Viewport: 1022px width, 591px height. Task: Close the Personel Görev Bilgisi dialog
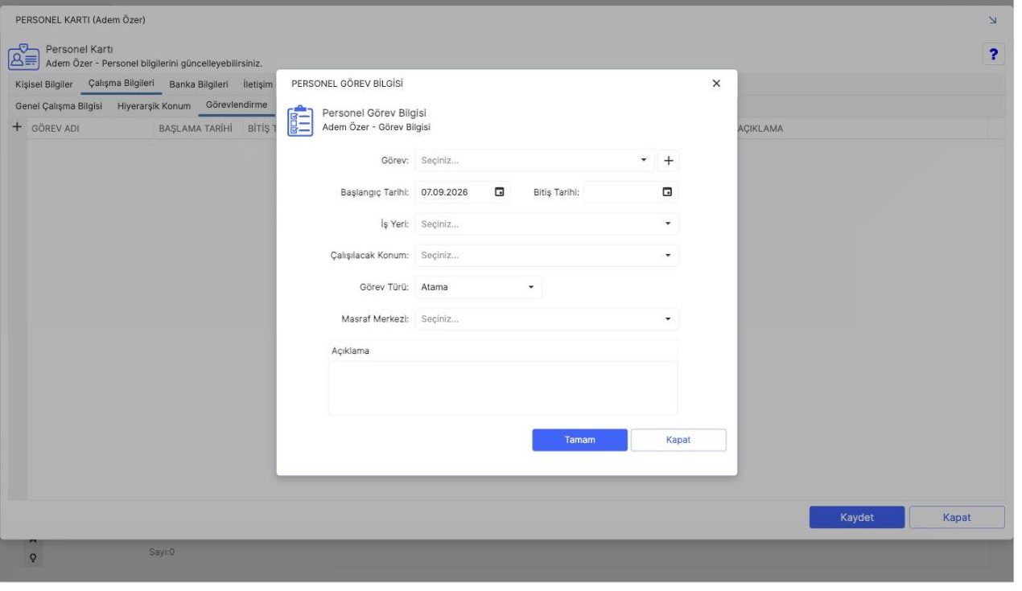pos(716,83)
